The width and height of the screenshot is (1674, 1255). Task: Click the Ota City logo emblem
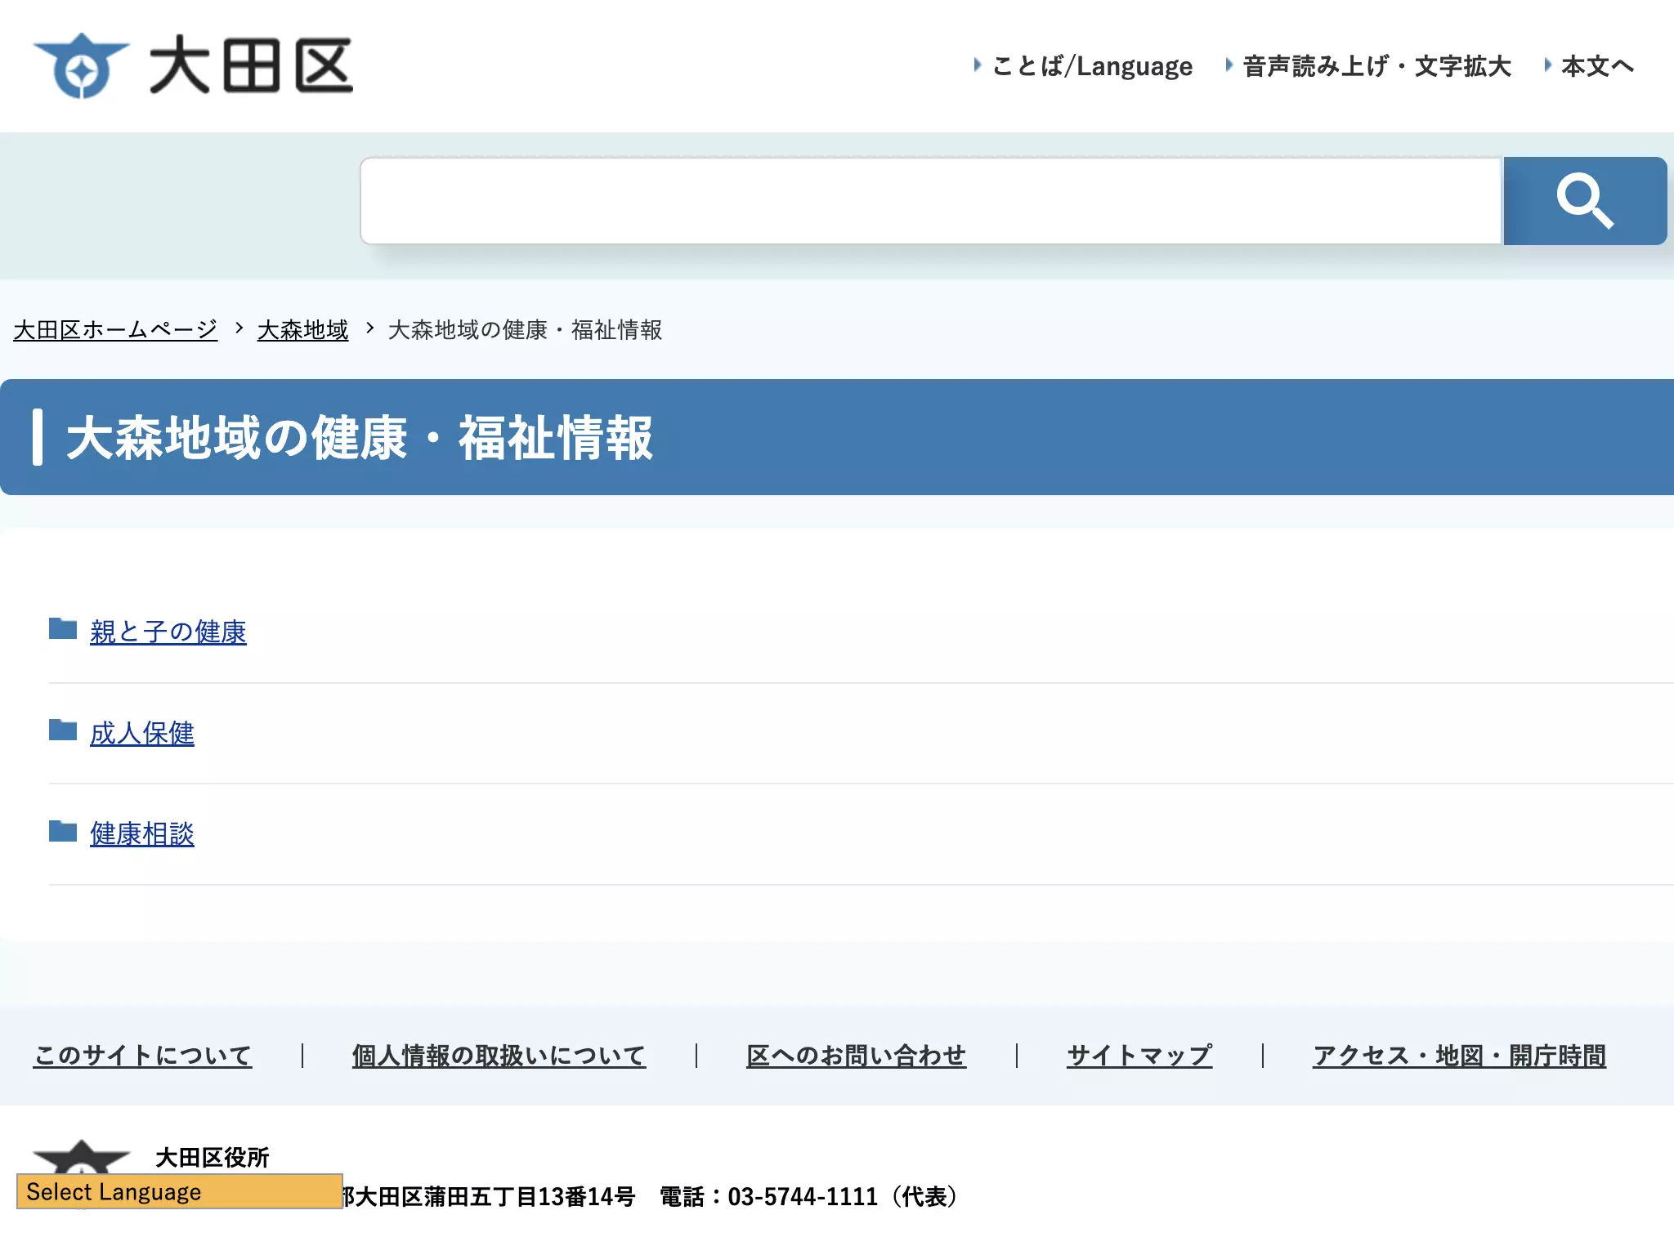point(81,66)
